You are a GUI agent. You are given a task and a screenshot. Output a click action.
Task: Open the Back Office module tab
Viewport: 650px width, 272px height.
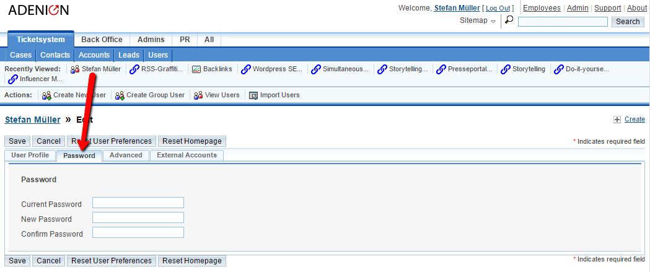[x=102, y=40]
